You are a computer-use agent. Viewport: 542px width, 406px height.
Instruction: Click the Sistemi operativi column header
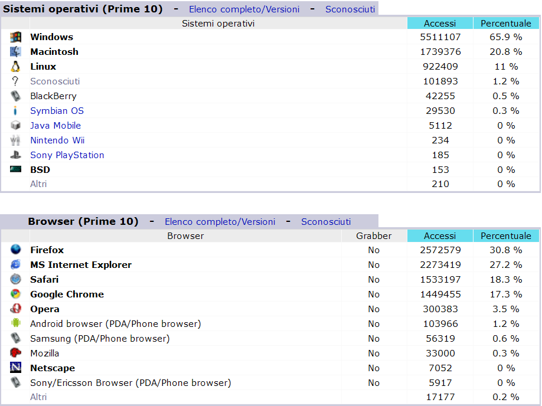click(x=218, y=24)
